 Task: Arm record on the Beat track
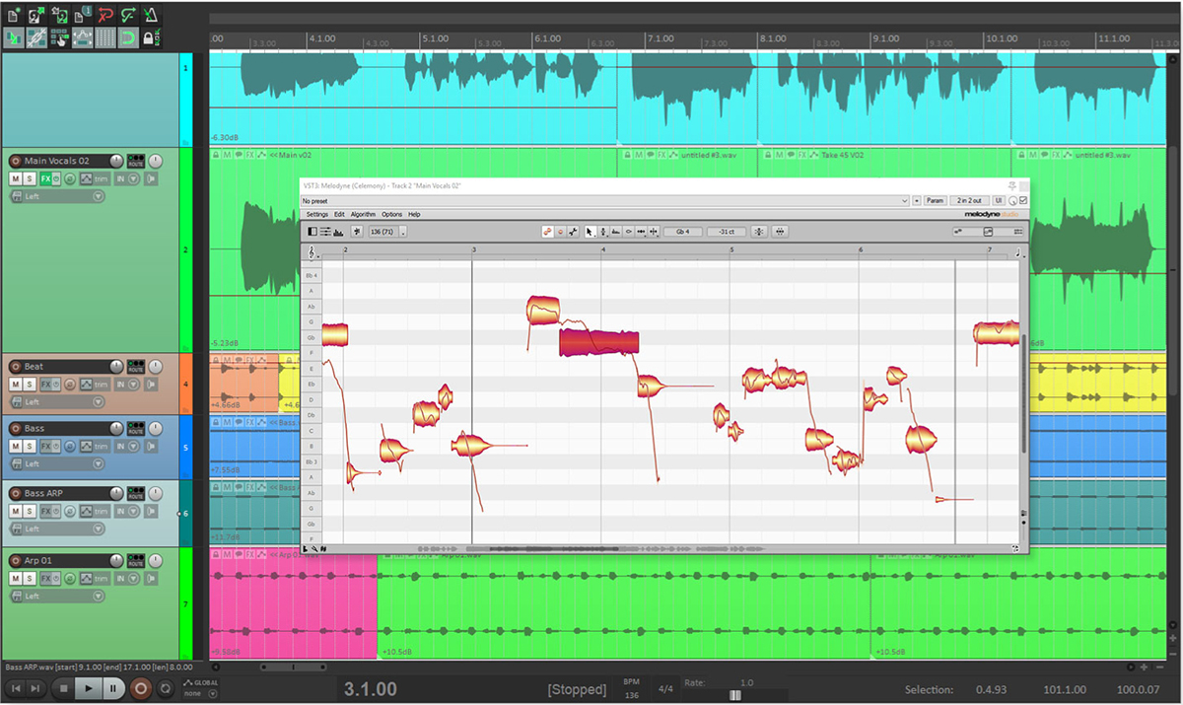pos(16,366)
